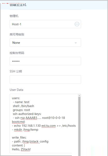This screenshot has height=156, width=108.
Task: Click the path: /tmp/zstack_config line
Action: 30,141
